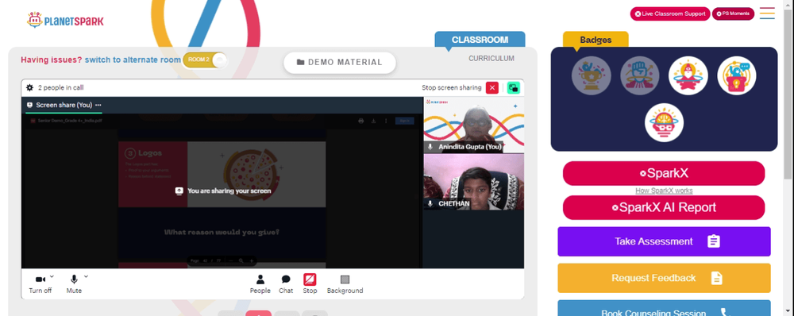Click Book Counseling Session button
794x316 pixels.
coord(664,308)
